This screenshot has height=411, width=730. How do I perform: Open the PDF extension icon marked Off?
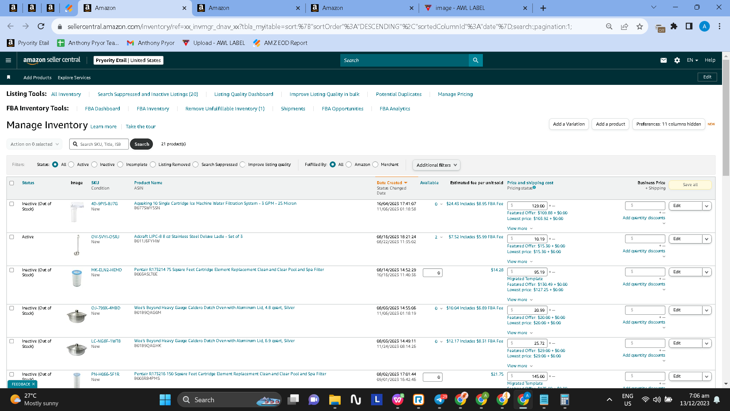pos(659,27)
